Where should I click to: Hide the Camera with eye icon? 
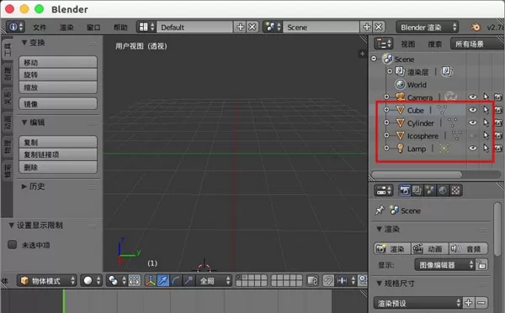(472, 97)
